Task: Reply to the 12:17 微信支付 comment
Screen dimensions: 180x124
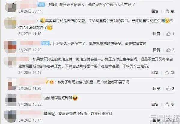Action: [x=155, y=73]
